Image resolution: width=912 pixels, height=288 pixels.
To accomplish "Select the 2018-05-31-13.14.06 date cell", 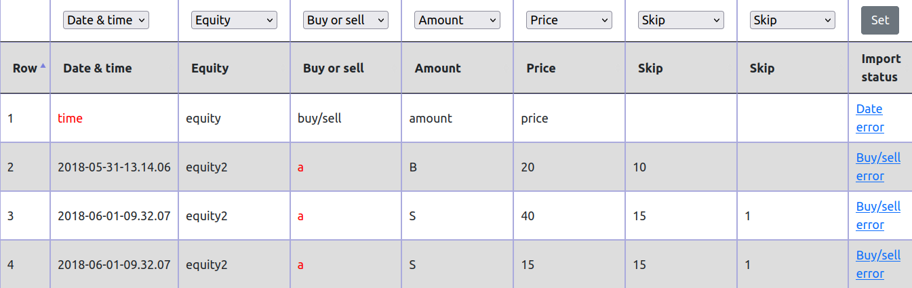I will tap(114, 167).
